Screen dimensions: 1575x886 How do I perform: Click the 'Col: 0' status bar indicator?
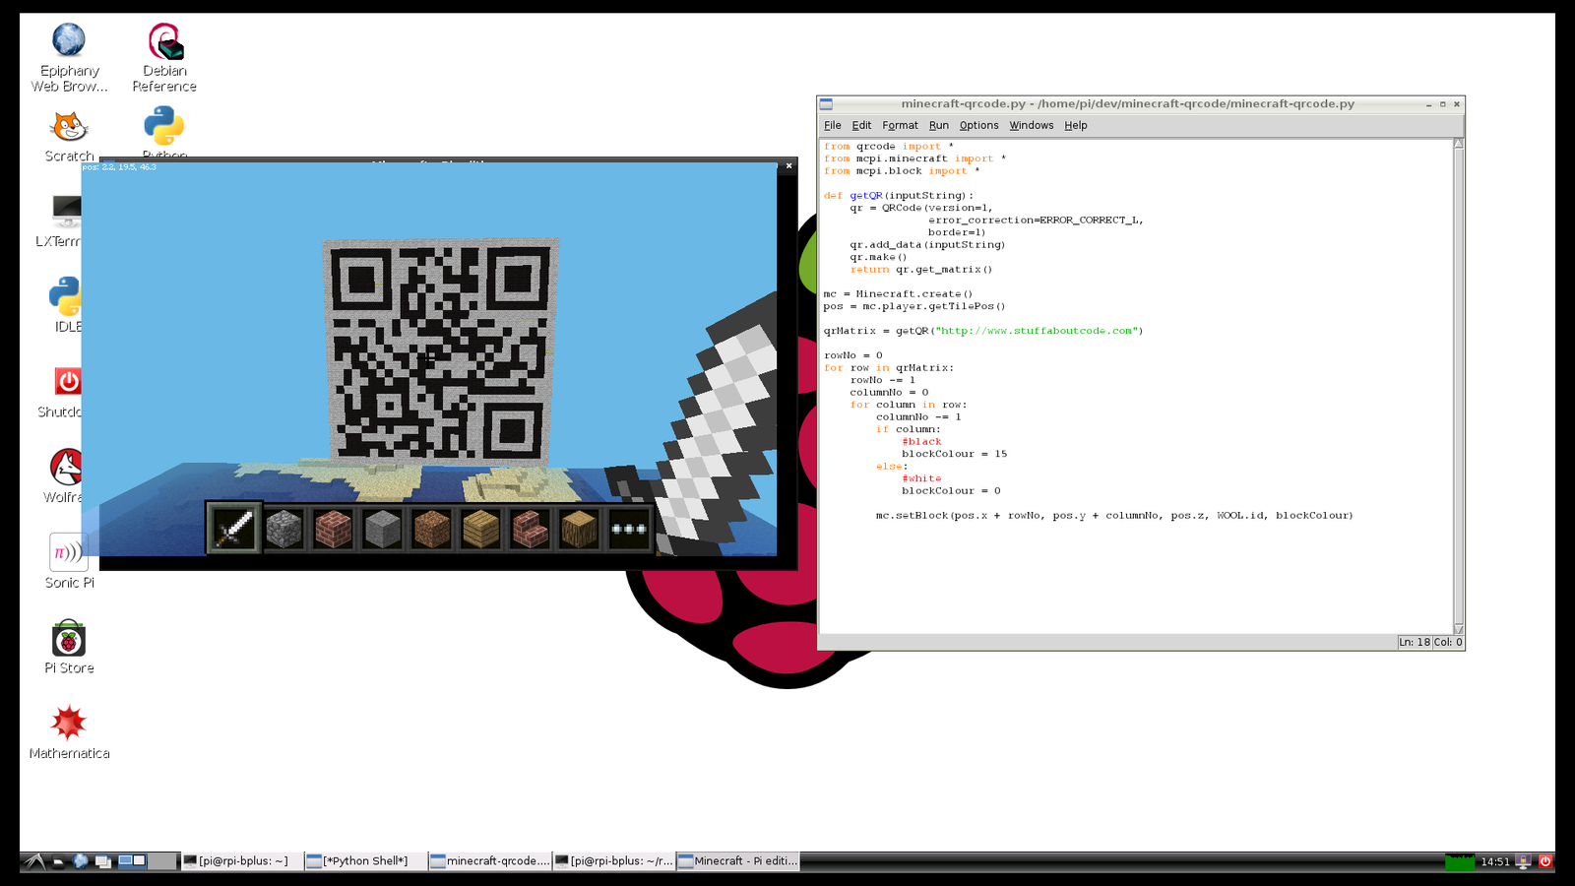[1448, 642]
